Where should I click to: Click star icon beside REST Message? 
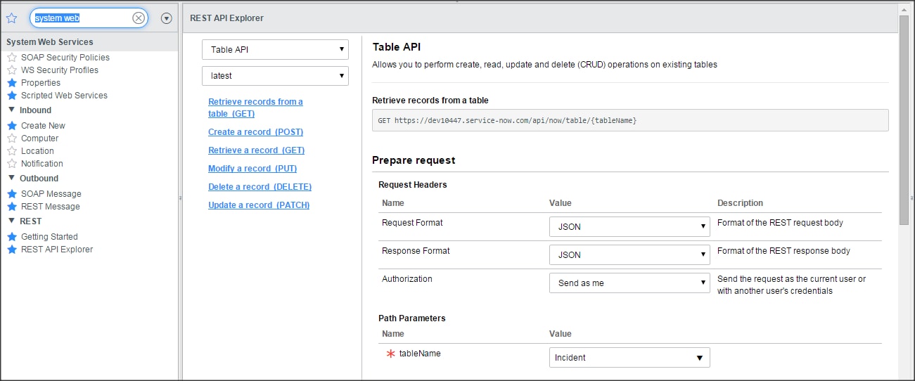(x=12, y=207)
